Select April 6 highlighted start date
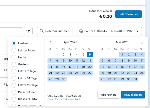The width and height of the screenshot is (150, 108). click(90, 54)
